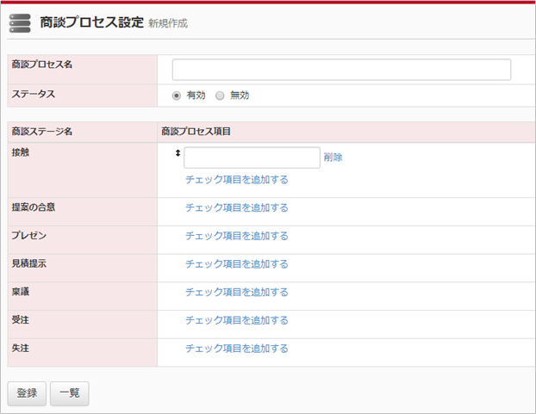
Task: Add a check item in the fifth stage row
Action: (237, 293)
